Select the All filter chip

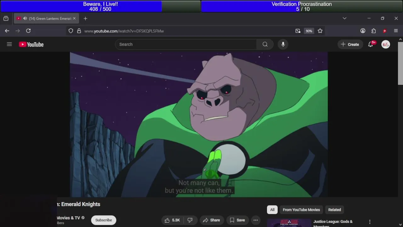pos(272,210)
